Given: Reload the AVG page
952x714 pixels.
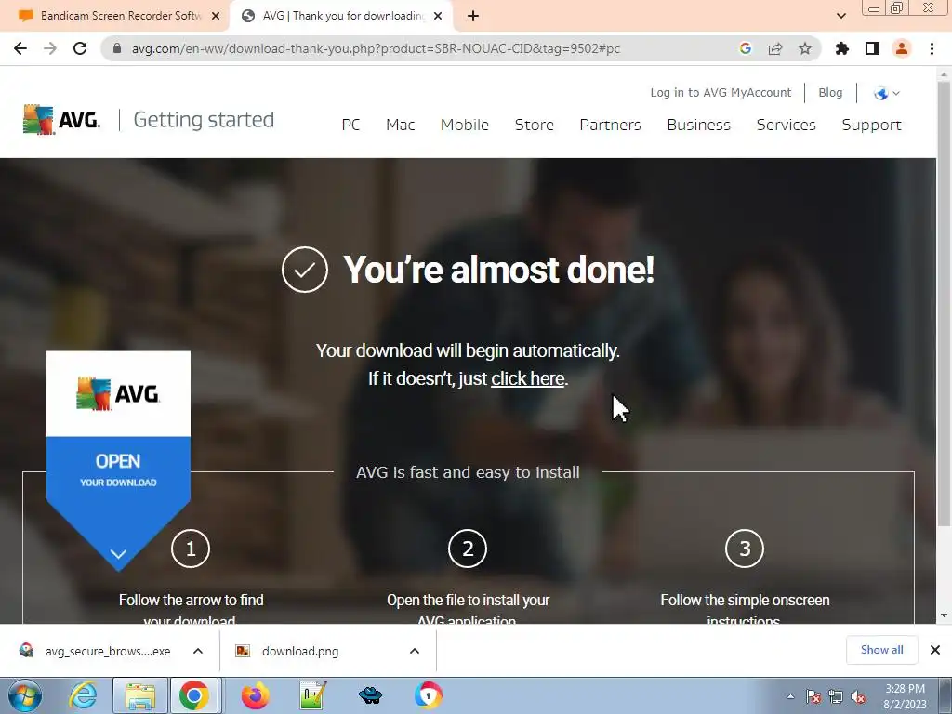Looking at the screenshot, I should click(80, 48).
